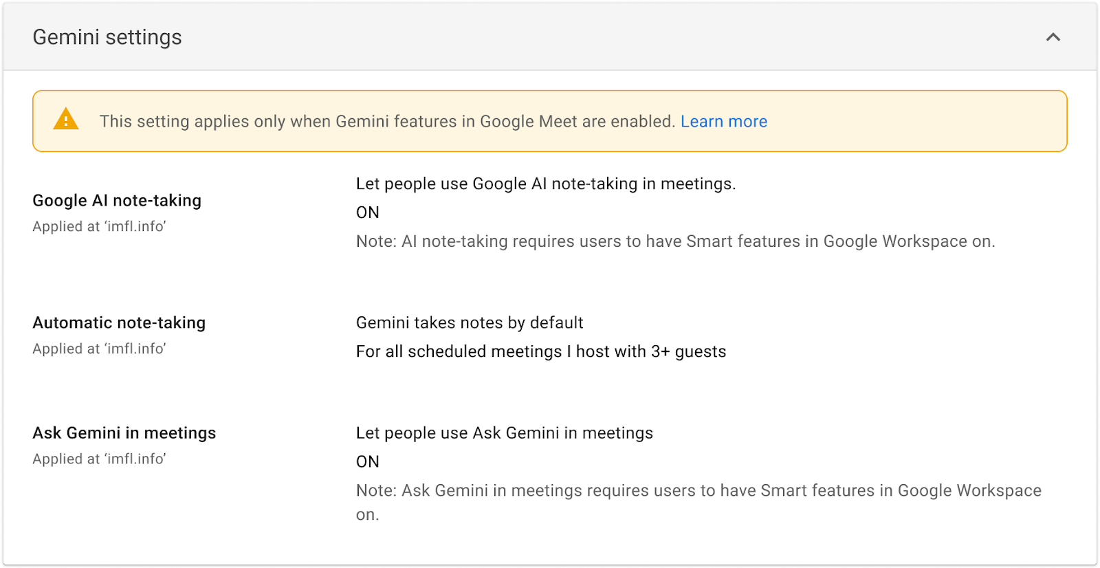The height and width of the screenshot is (568, 1100).
Task: Select the Ask Gemini in meetings setting
Action: [124, 433]
